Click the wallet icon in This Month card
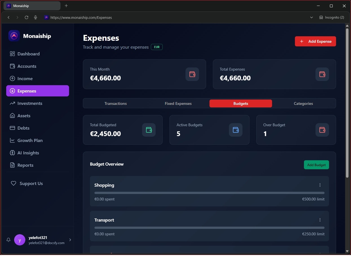 [192, 74]
